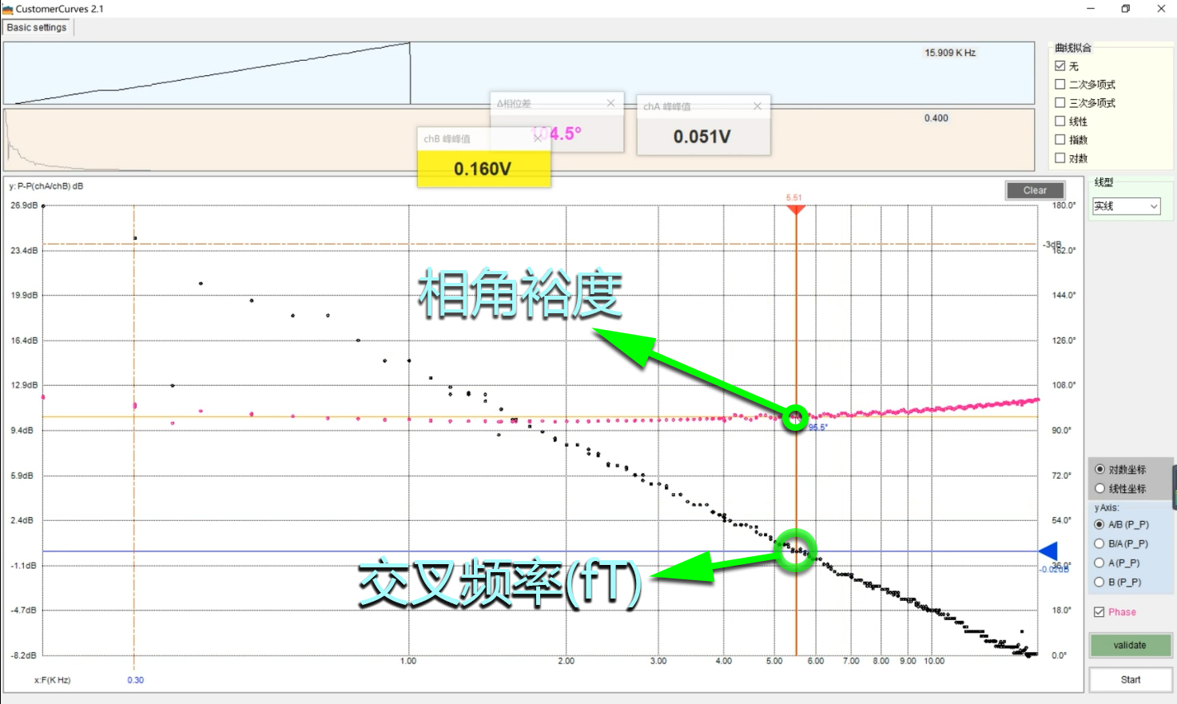
Task: Click the chA 峰峰值 panel title
Action: pyautogui.click(x=667, y=107)
